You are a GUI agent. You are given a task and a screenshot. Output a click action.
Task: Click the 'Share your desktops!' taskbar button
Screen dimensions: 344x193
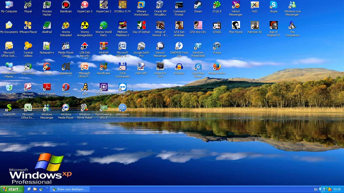70,189
